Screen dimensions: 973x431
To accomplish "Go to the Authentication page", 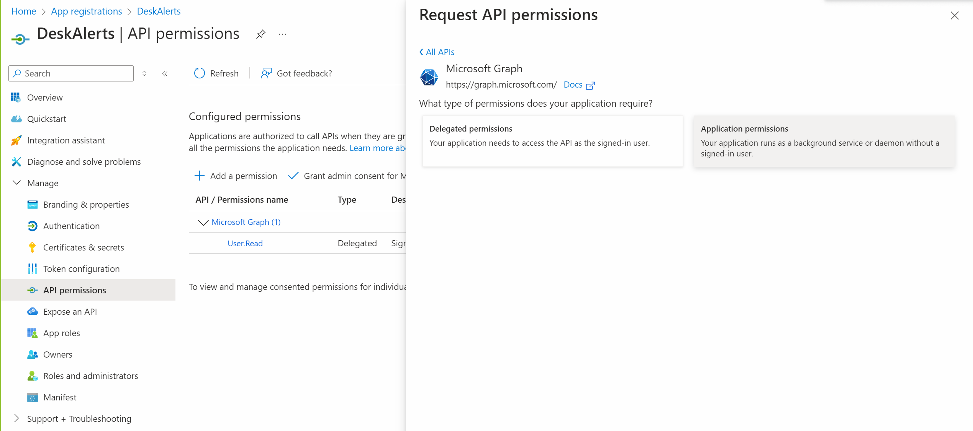I will pyautogui.click(x=71, y=226).
